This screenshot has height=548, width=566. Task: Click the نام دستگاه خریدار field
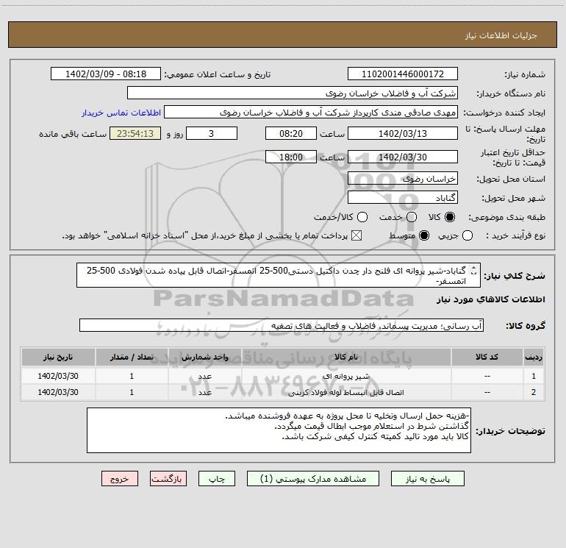(x=293, y=93)
